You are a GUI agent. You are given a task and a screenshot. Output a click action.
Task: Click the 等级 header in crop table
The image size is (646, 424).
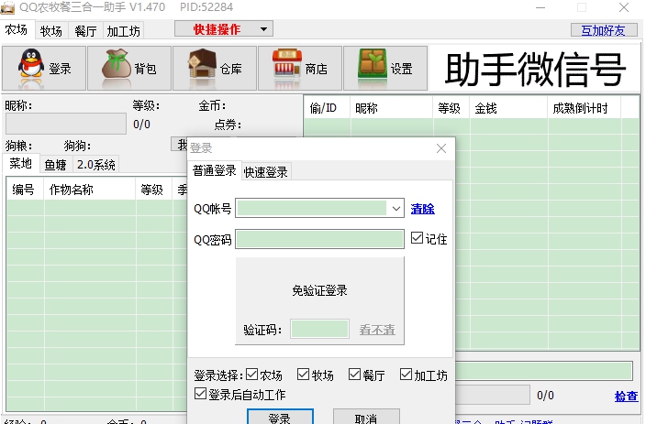pyautogui.click(x=153, y=190)
